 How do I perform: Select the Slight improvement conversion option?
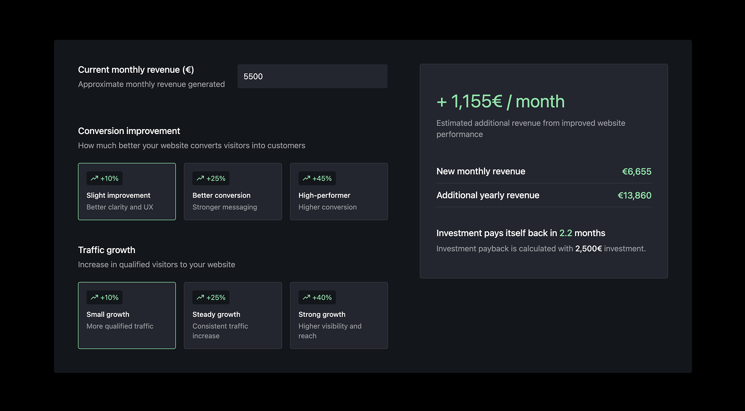[x=127, y=192]
